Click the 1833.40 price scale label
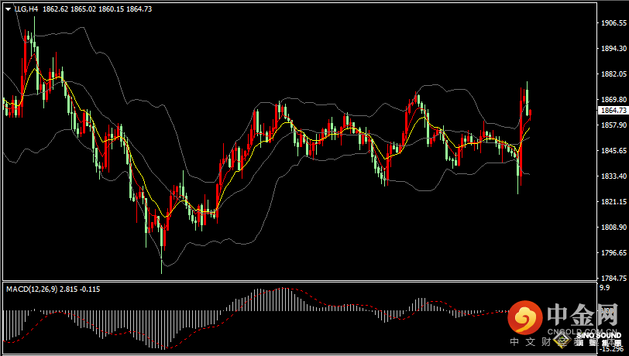This screenshot has width=629, height=356. click(614, 176)
